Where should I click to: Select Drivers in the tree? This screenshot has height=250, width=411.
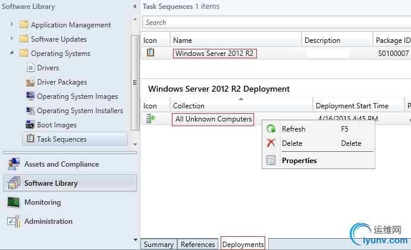pos(48,68)
